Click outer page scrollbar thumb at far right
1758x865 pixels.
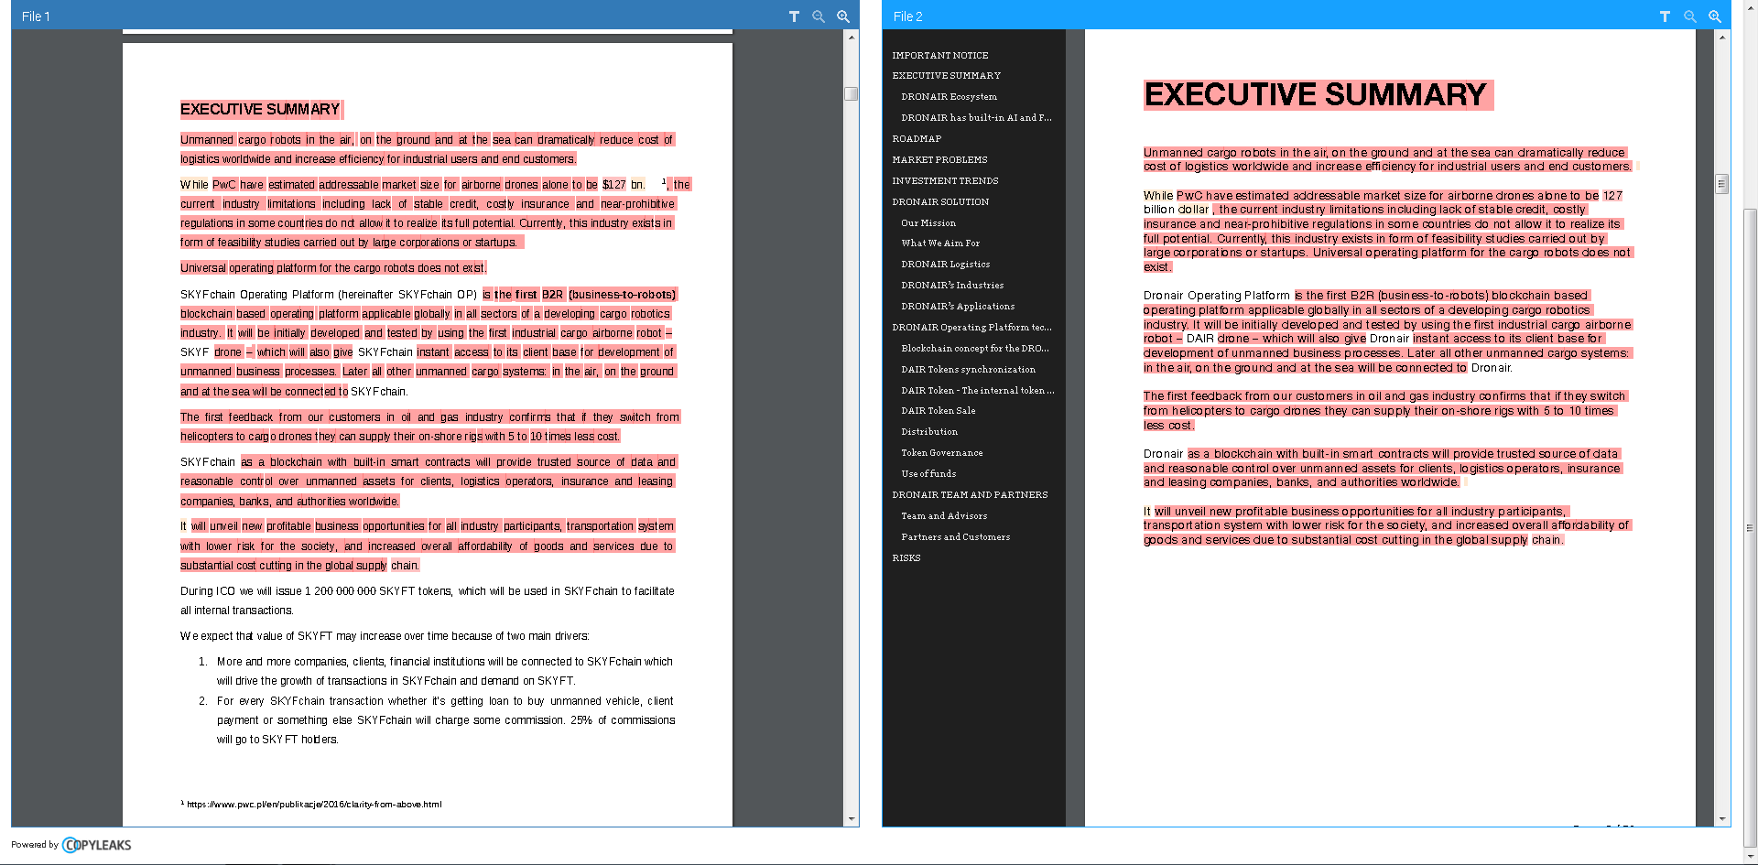click(x=1751, y=528)
